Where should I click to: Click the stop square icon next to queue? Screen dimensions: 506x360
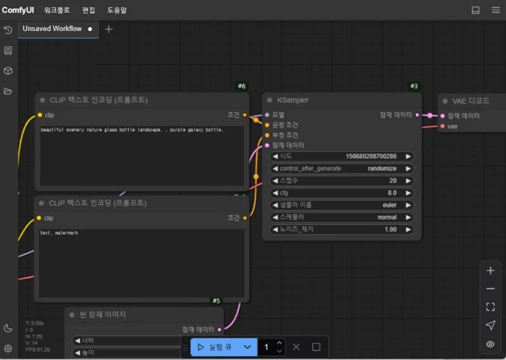[x=316, y=347]
